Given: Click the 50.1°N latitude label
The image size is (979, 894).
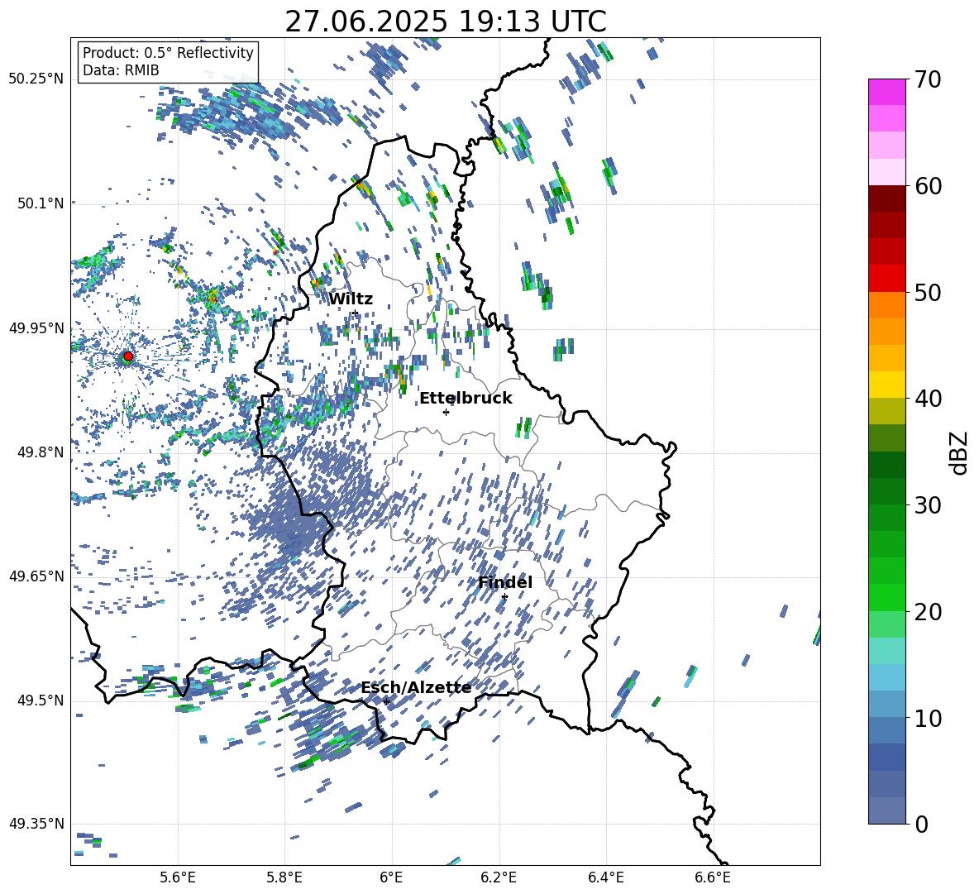Looking at the screenshot, I should click(x=40, y=203).
